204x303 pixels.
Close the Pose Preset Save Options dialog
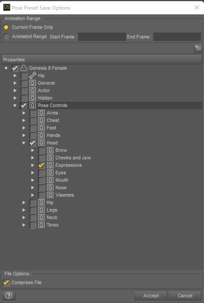pos(197,8)
